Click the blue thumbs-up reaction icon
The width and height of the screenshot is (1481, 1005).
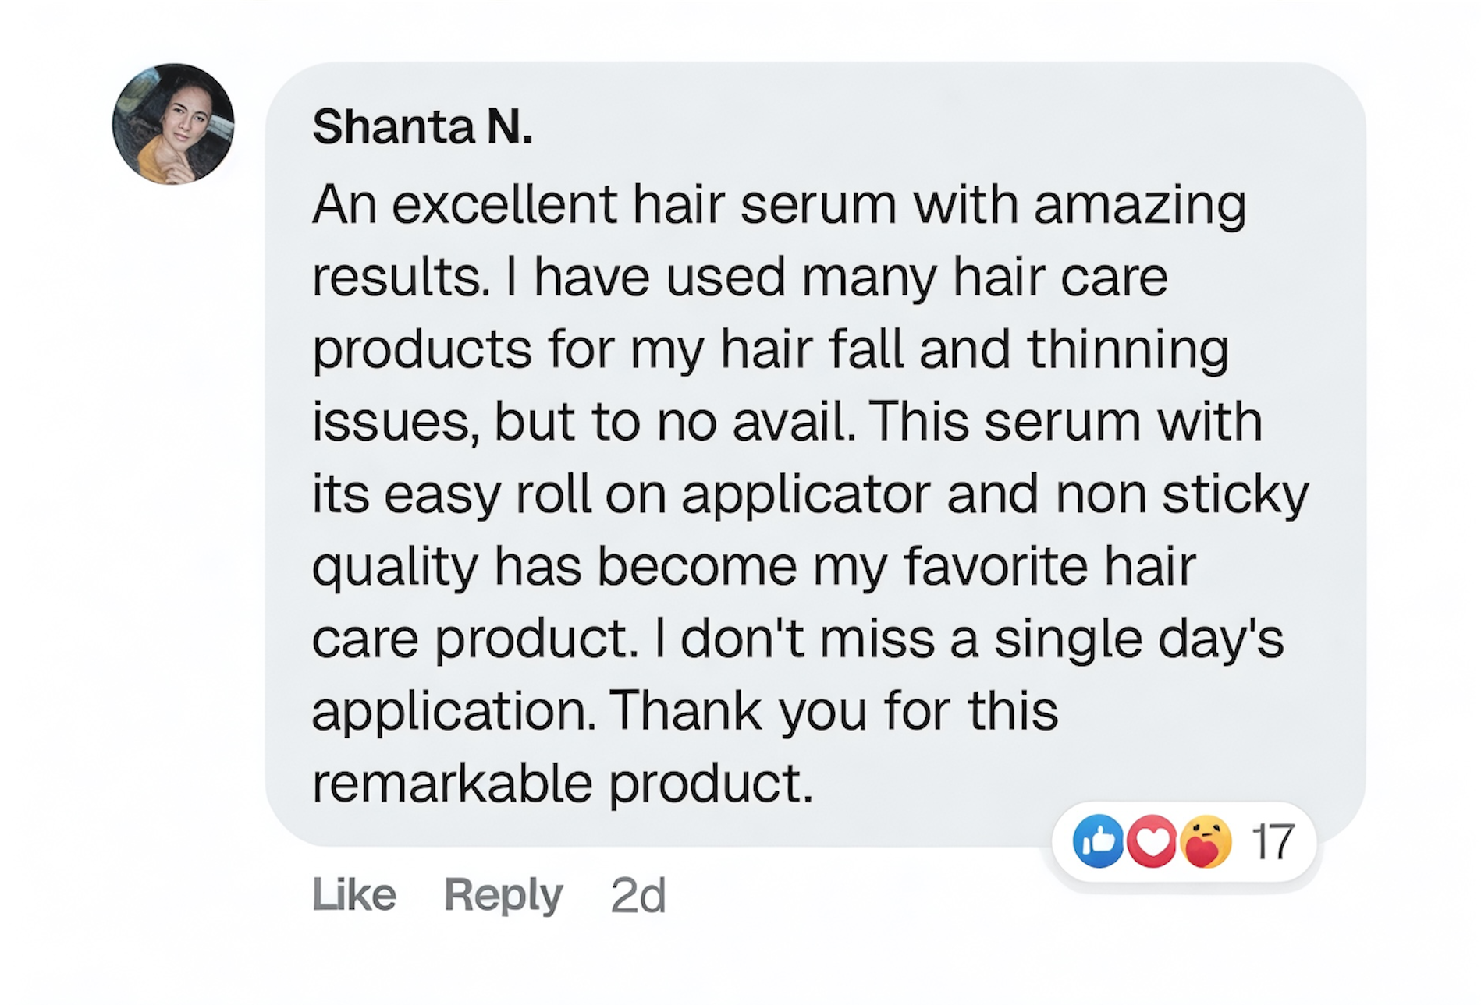coord(1098,841)
